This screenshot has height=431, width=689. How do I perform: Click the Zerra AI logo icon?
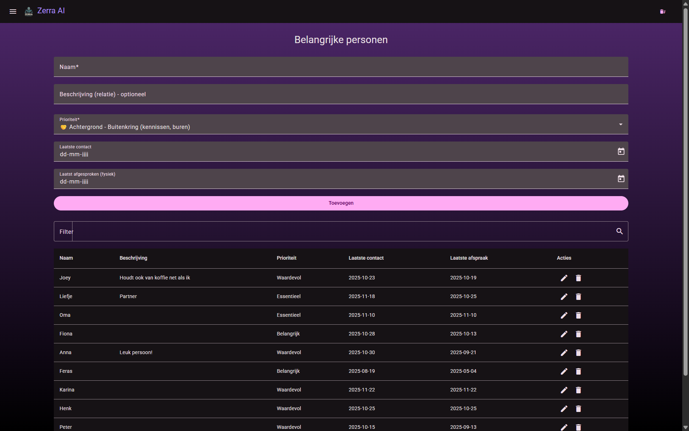coord(29,11)
